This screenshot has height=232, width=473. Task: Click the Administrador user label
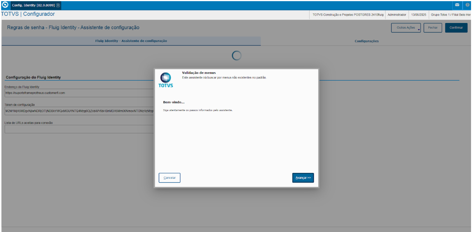[x=397, y=14]
